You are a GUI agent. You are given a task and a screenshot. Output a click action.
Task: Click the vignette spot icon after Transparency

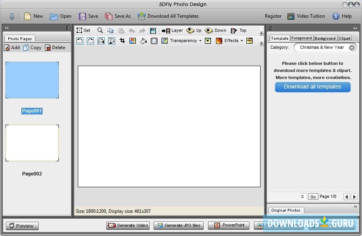point(208,41)
